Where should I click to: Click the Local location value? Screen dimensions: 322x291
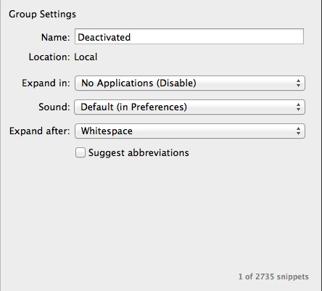86,57
